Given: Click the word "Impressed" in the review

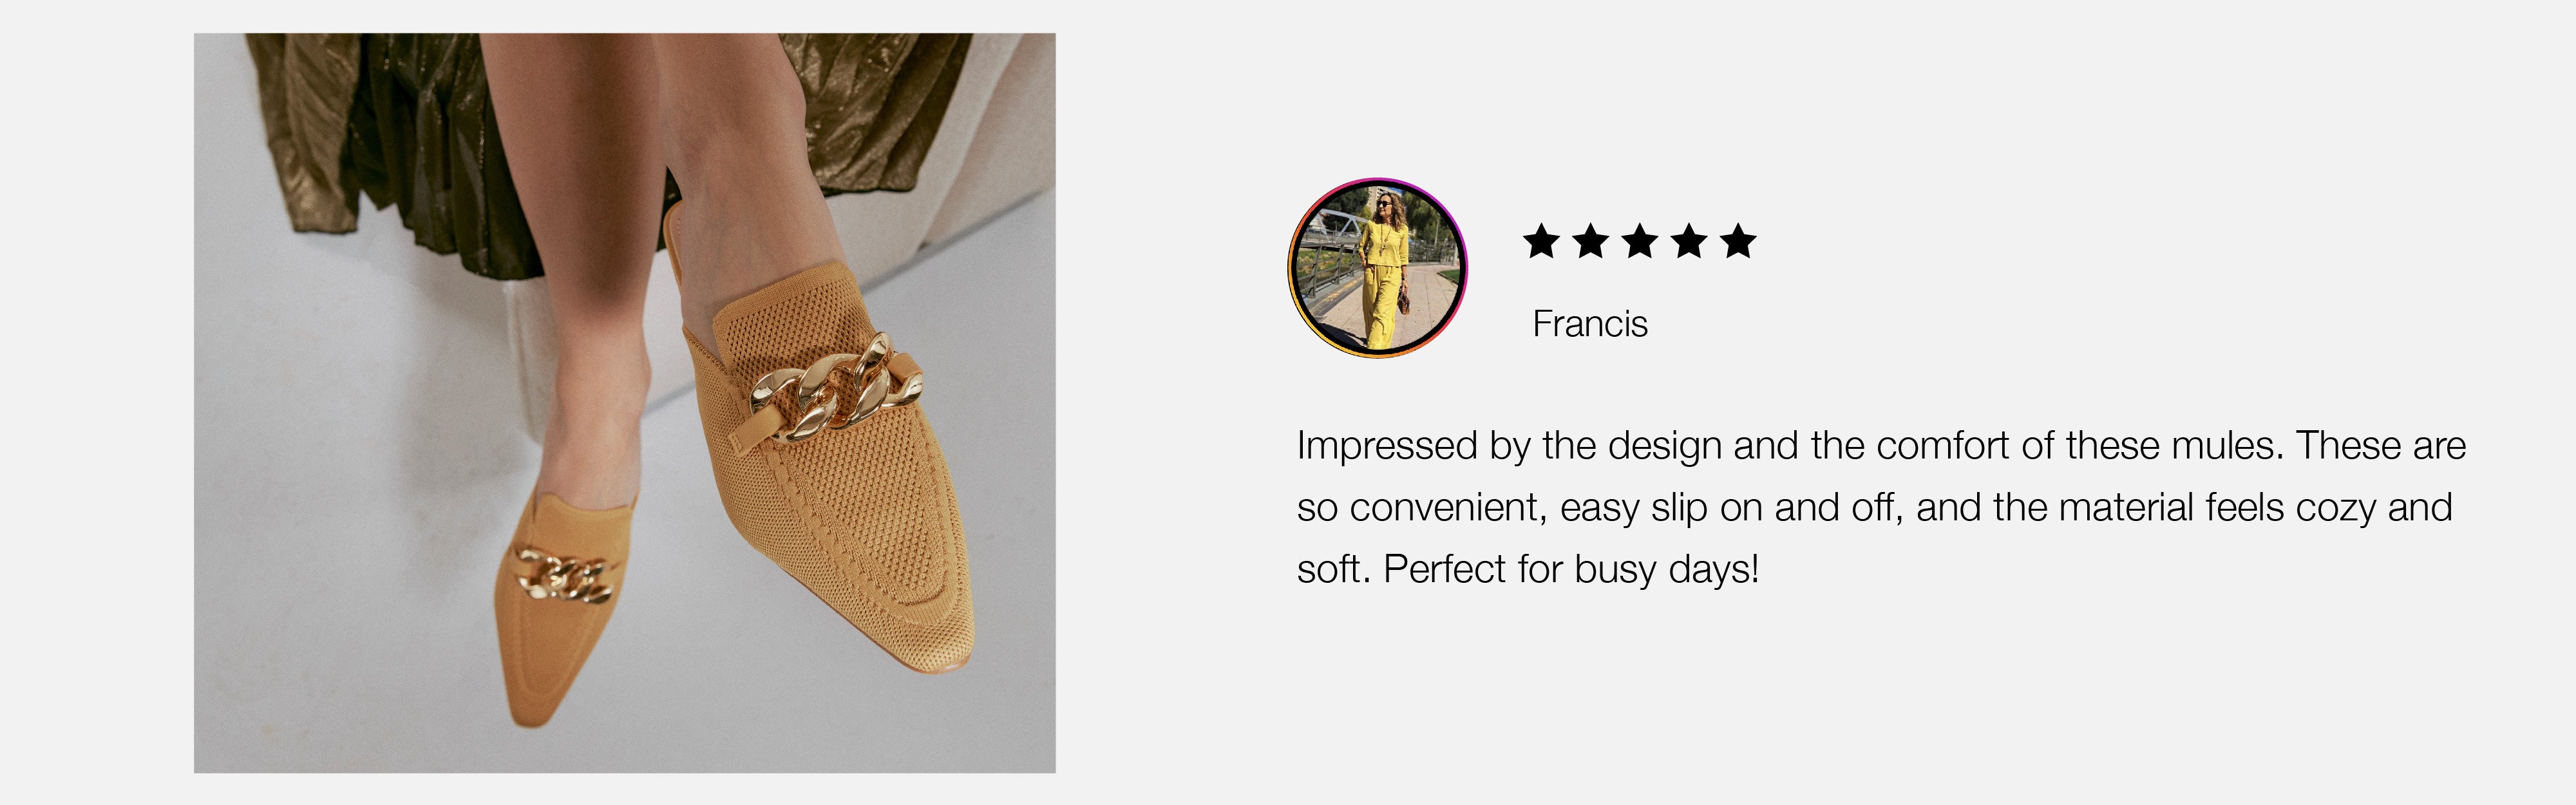Looking at the screenshot, I should tap(1387, 446).
